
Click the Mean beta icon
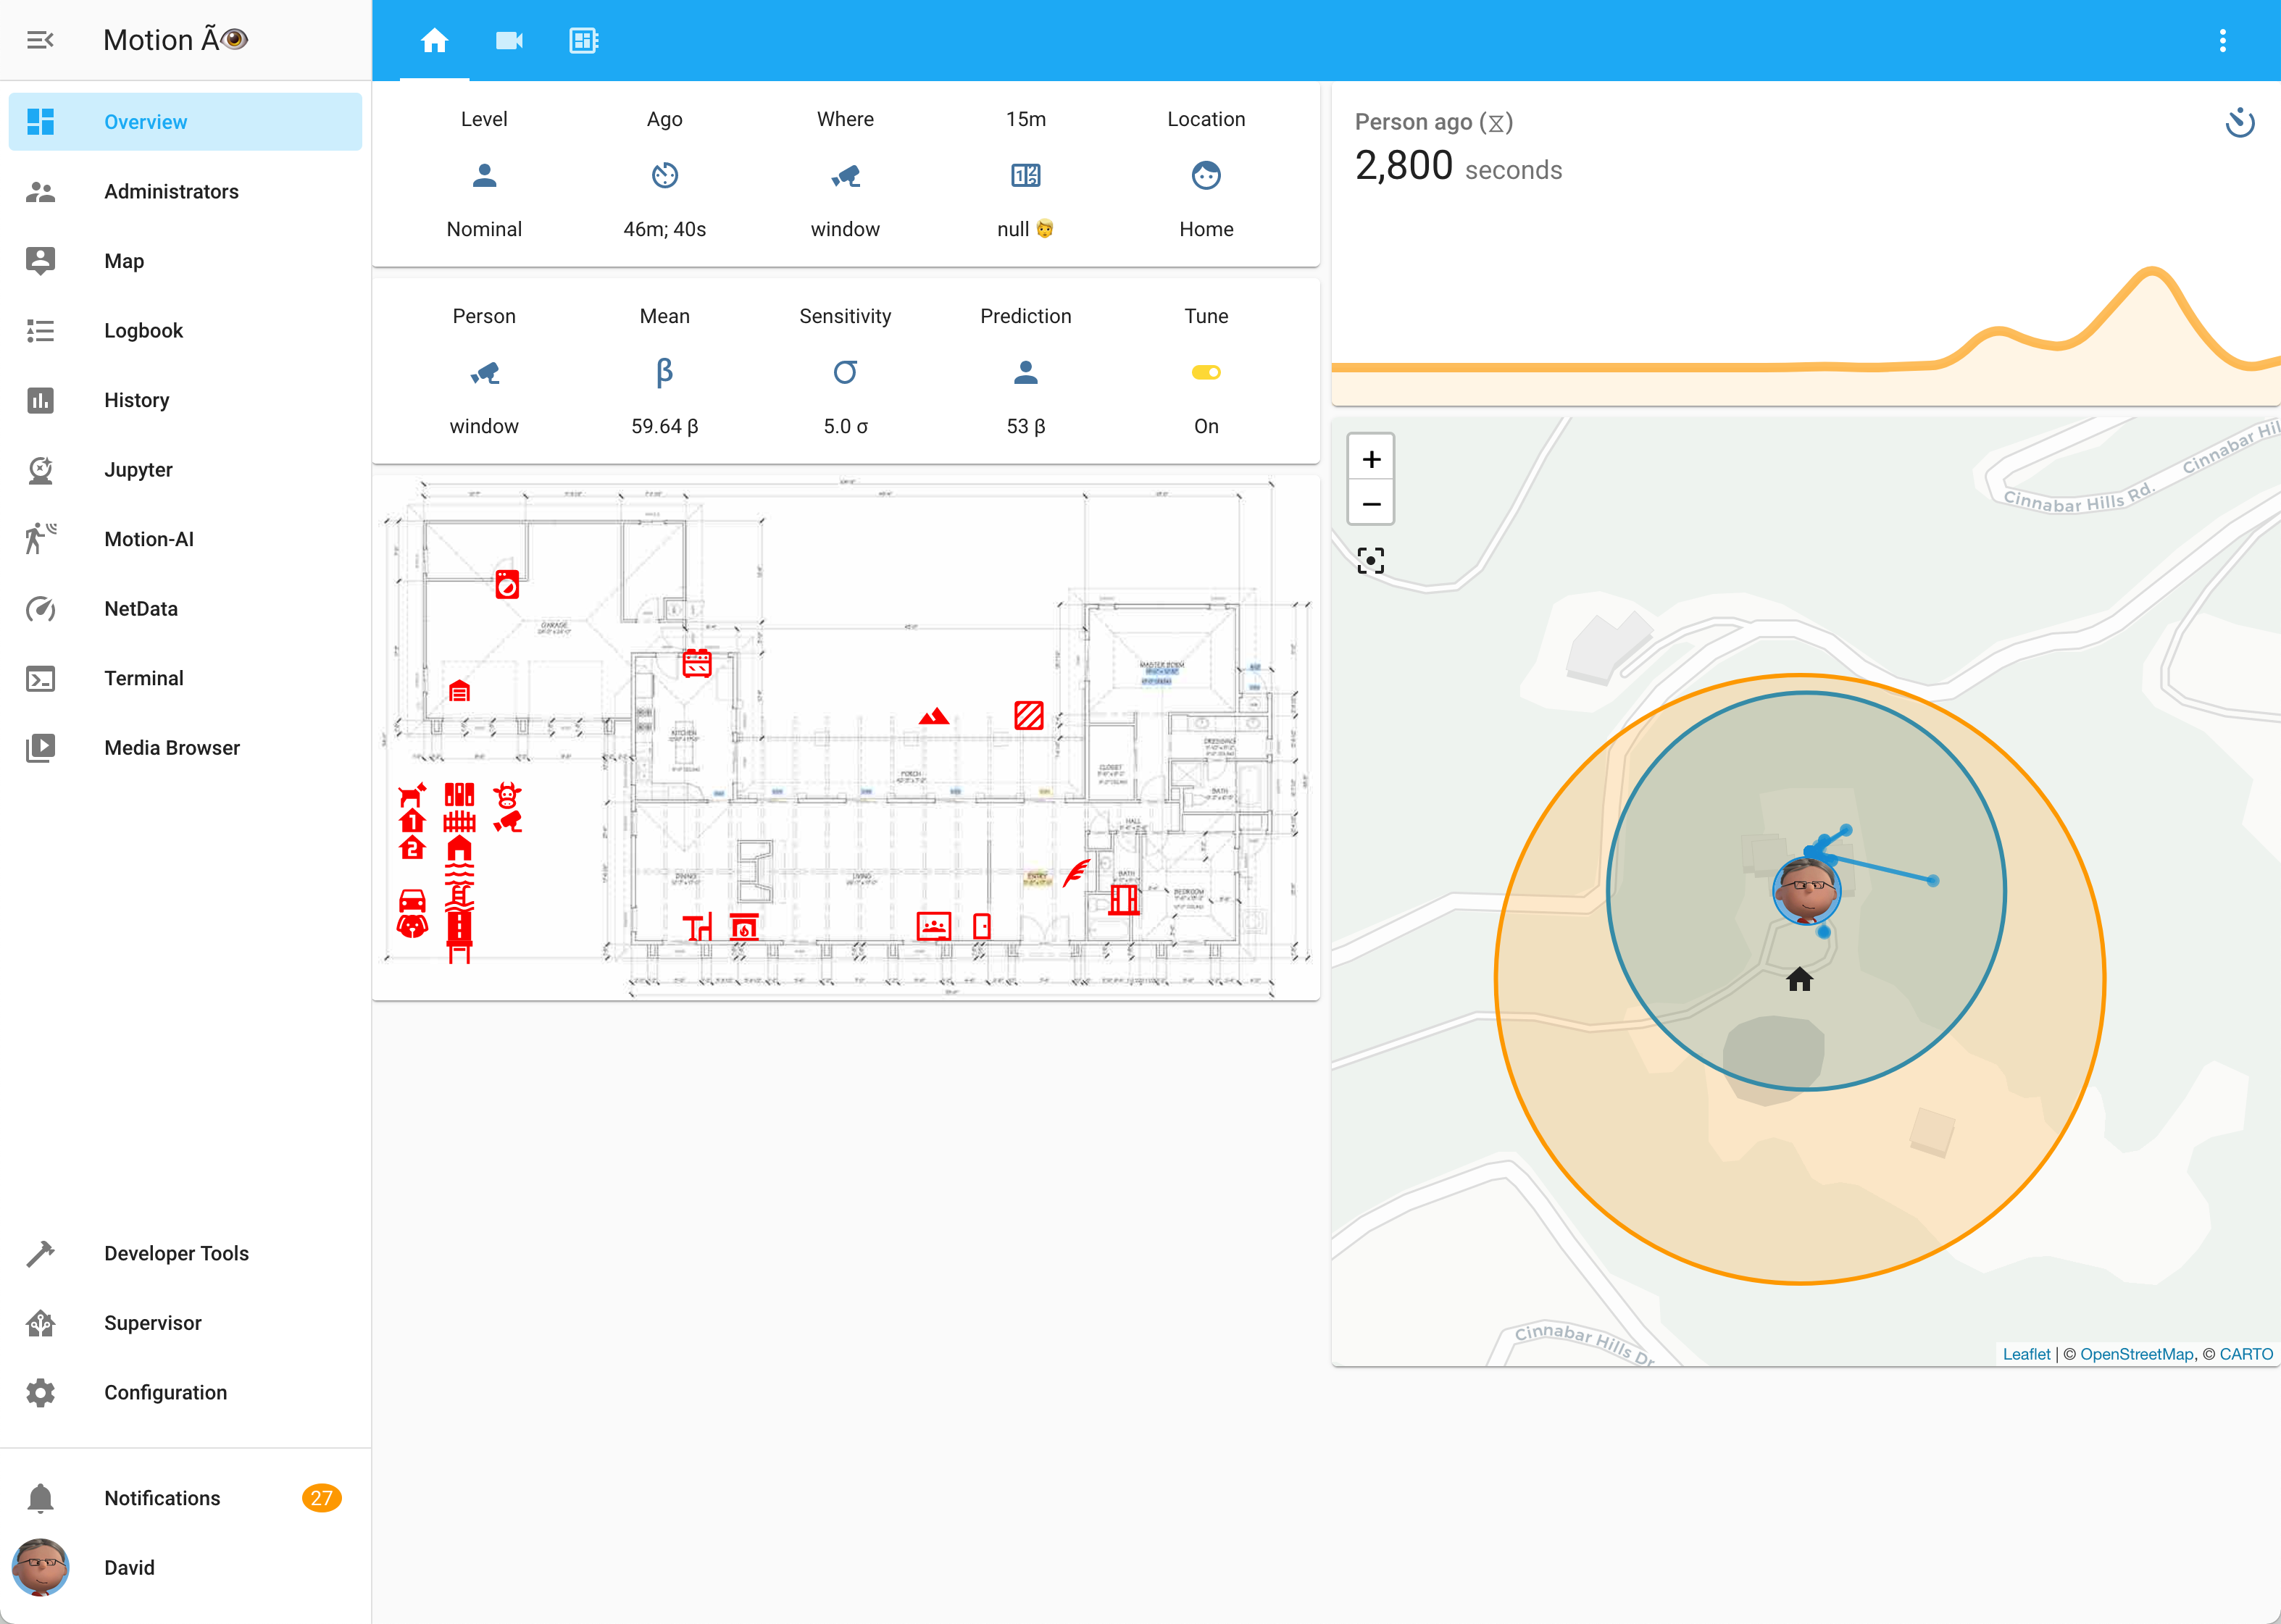coord(664,373)
